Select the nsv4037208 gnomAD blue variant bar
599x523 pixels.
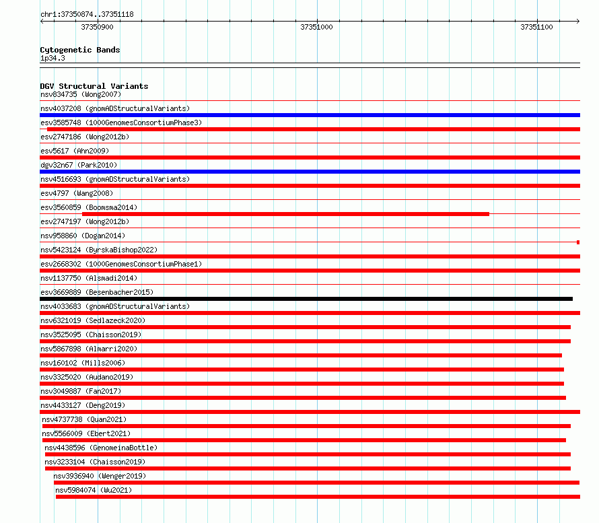(x=310, y=115)
